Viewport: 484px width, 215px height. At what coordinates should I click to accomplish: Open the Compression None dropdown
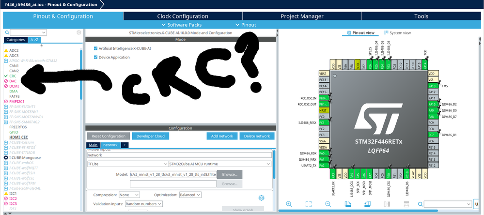[x=129, y=195]
